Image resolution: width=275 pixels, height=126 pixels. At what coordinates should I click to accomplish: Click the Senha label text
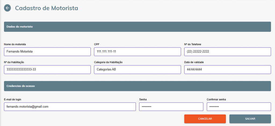143,99
